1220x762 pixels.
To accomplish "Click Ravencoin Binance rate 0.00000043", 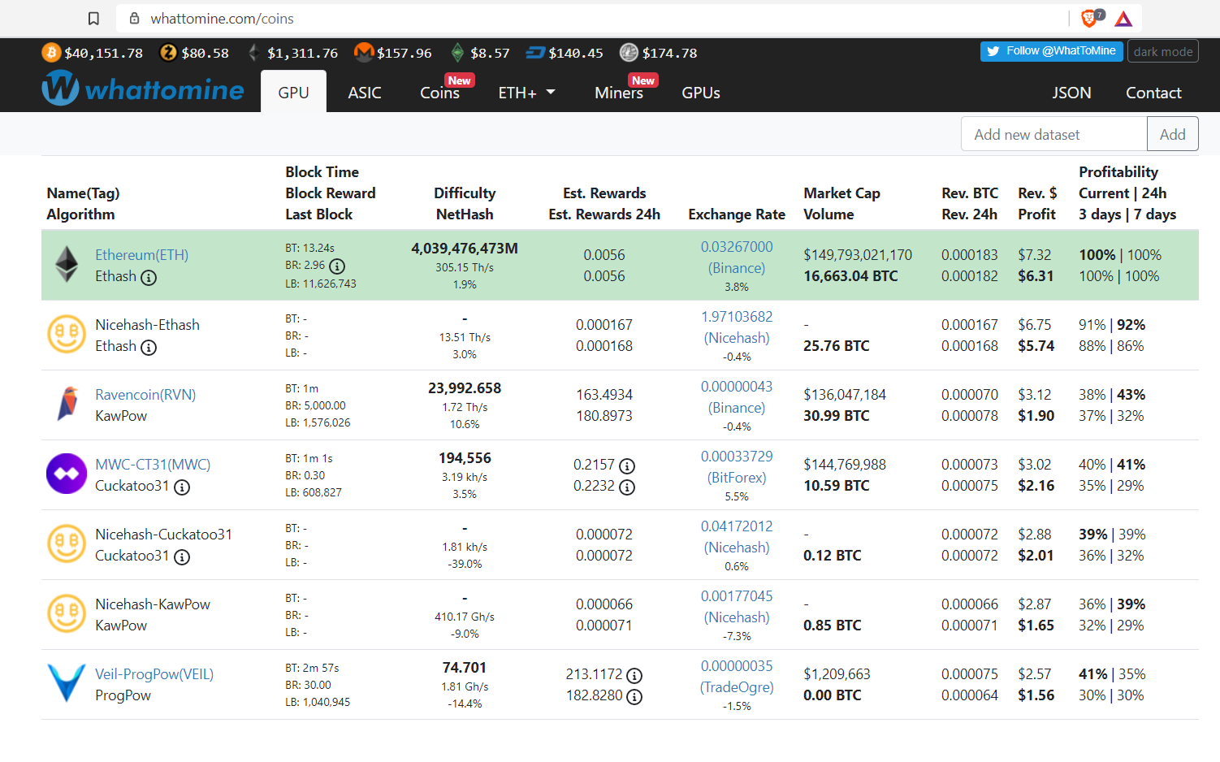I will (x=737, y=387).
